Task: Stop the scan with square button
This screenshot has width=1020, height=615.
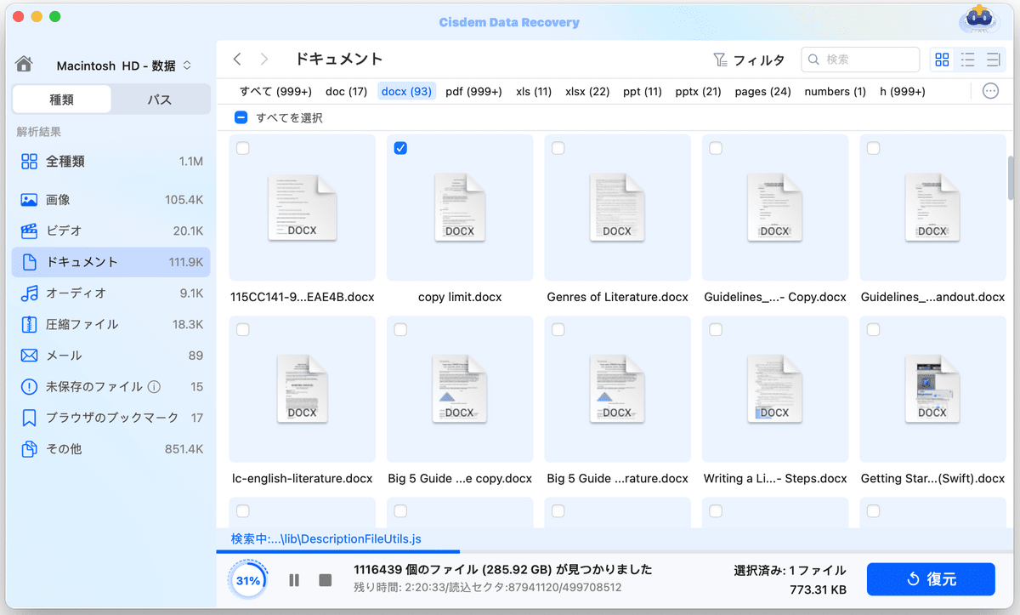Action: point(325,580)
